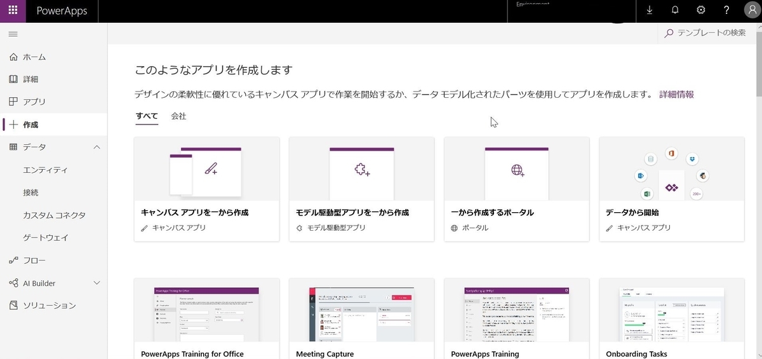Click the download icon in header

649,11
